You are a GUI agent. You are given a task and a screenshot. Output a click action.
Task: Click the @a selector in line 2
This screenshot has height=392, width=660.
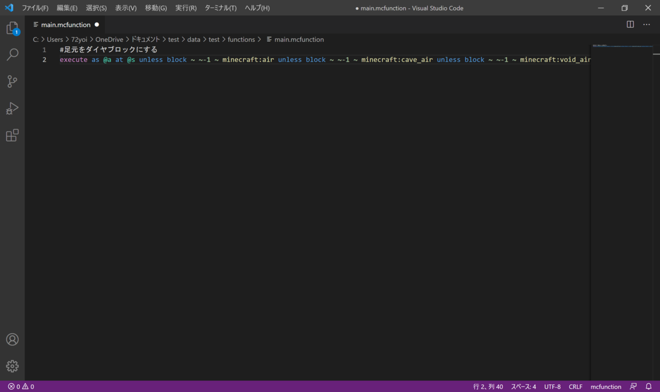click(x=107, y=59)
